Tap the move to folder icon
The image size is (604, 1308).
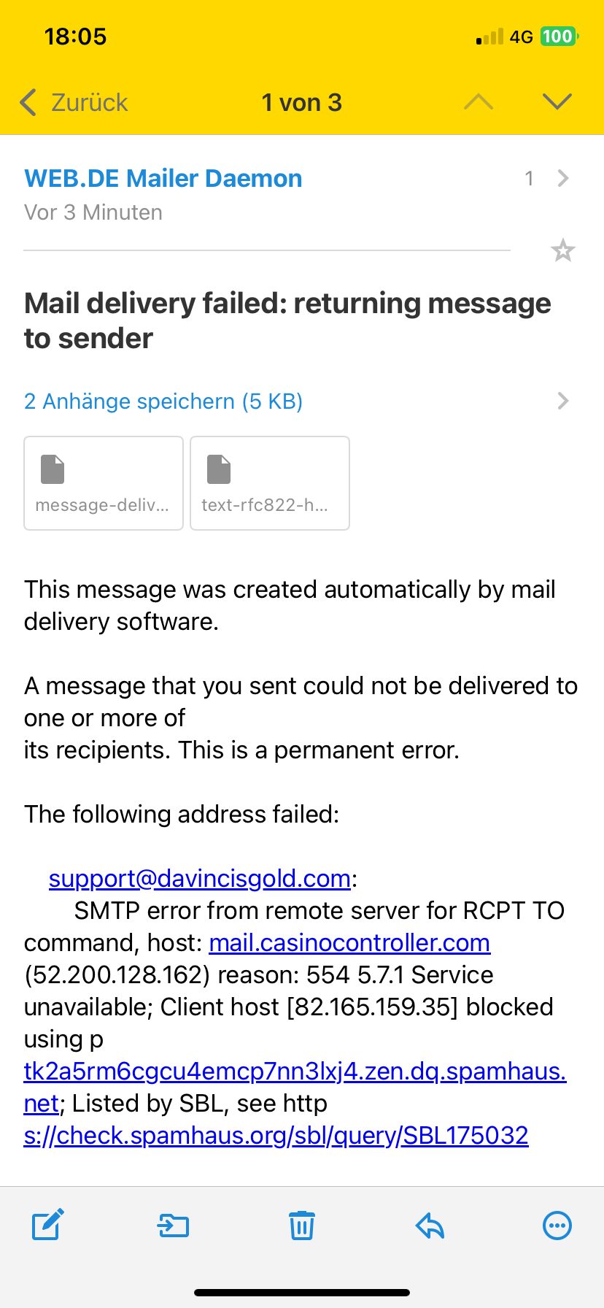[x=174, y=1226]
